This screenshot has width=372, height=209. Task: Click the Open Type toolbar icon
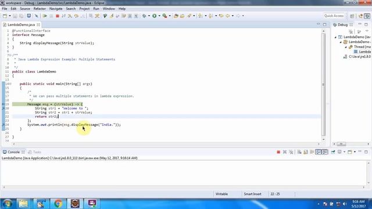[176, 16]
